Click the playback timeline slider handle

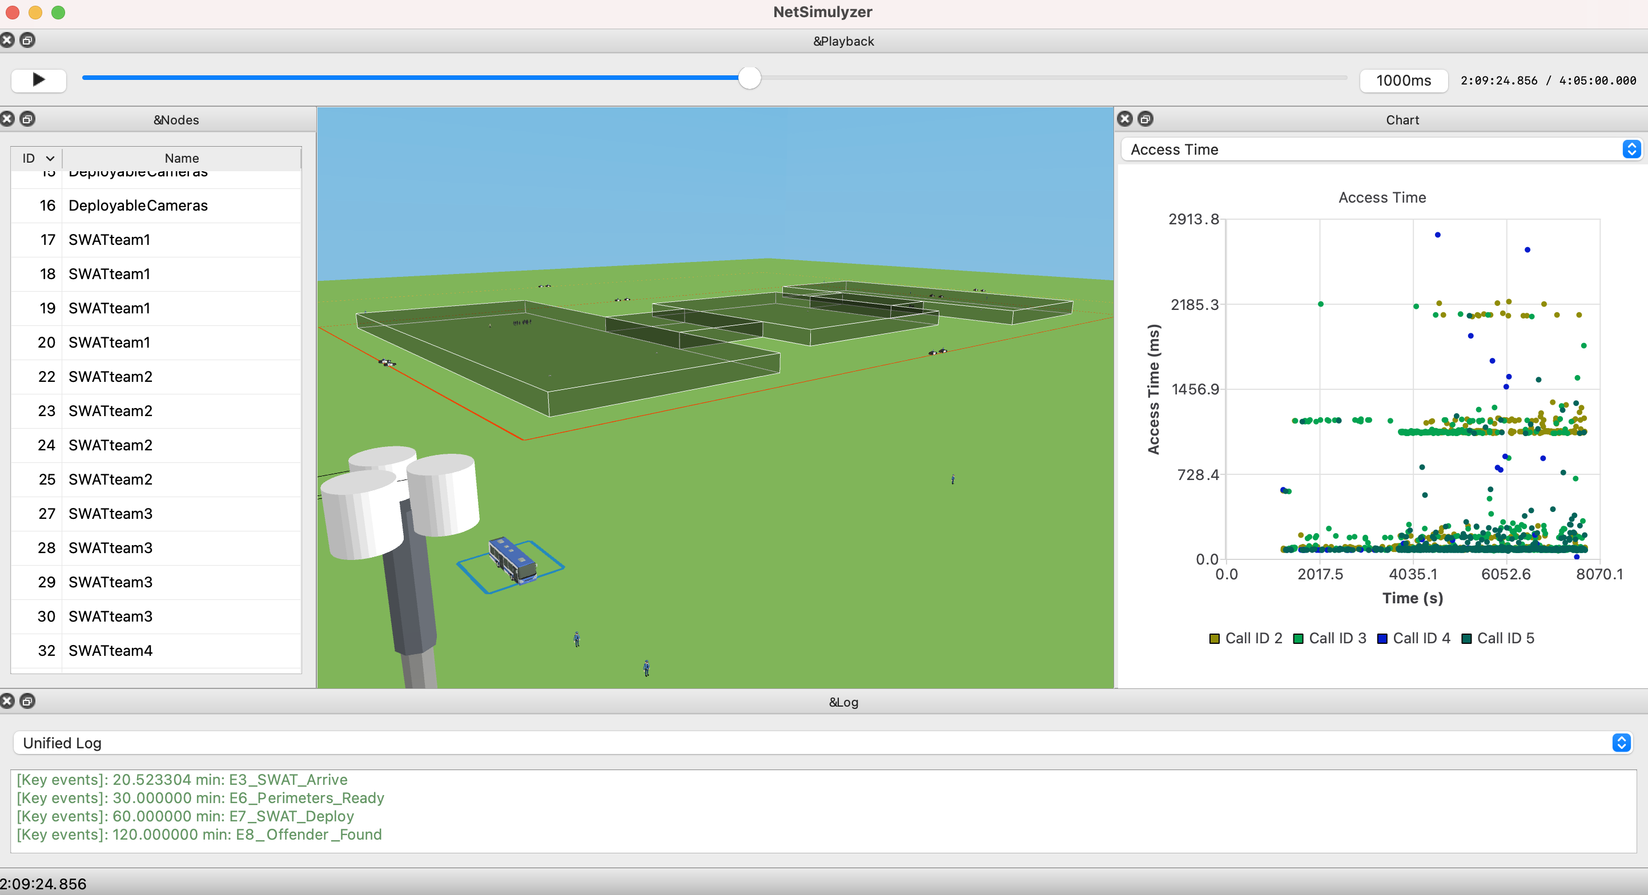pyautogui.click(x=749, y=79)
